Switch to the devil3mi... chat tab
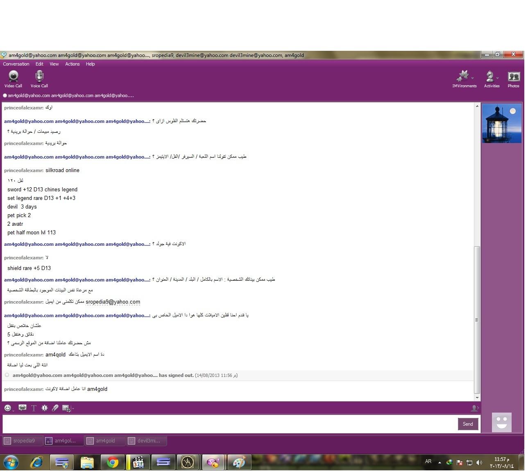The image size is (528, 472). click(x=147, y=441)
